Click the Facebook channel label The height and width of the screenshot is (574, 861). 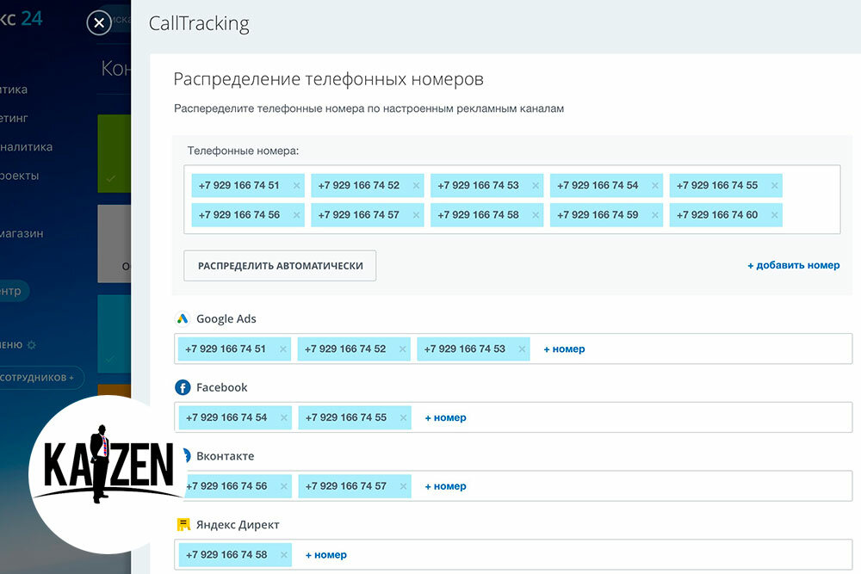[222, 387]
